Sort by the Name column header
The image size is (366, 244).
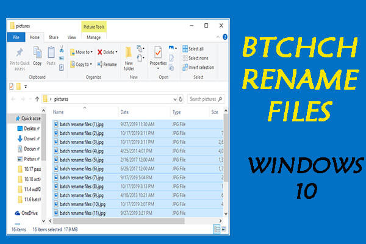click(59, 112)
